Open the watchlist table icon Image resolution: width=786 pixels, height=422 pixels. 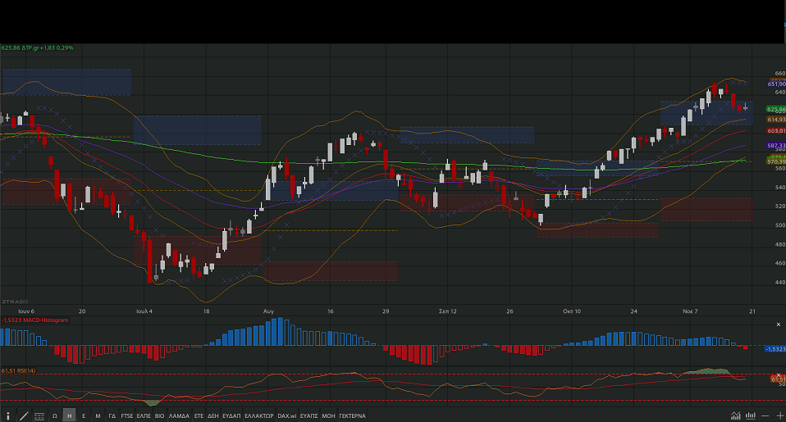click(39, 416)
